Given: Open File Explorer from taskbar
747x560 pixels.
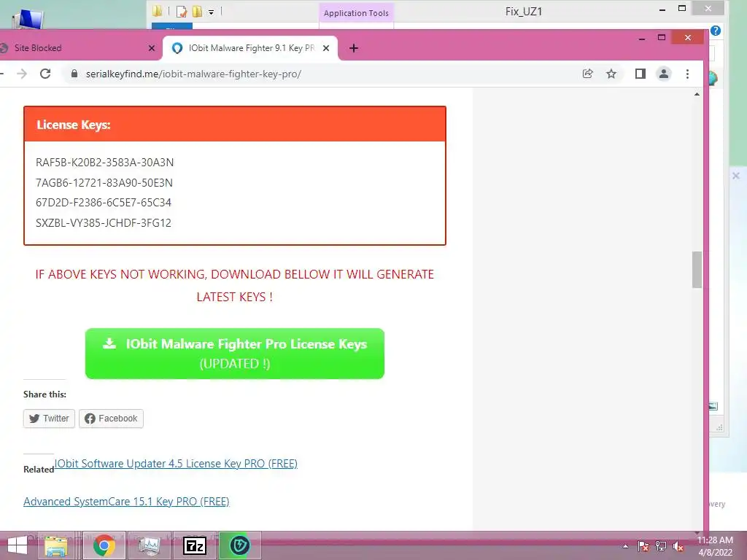Looking at the screenshot, I should pyautogui.click(x=56, y=545).
